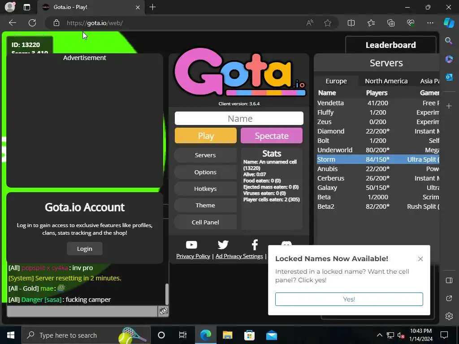Open new browser tab
The height and width of the screenshot is (344, 459).
tap(152, 7)
